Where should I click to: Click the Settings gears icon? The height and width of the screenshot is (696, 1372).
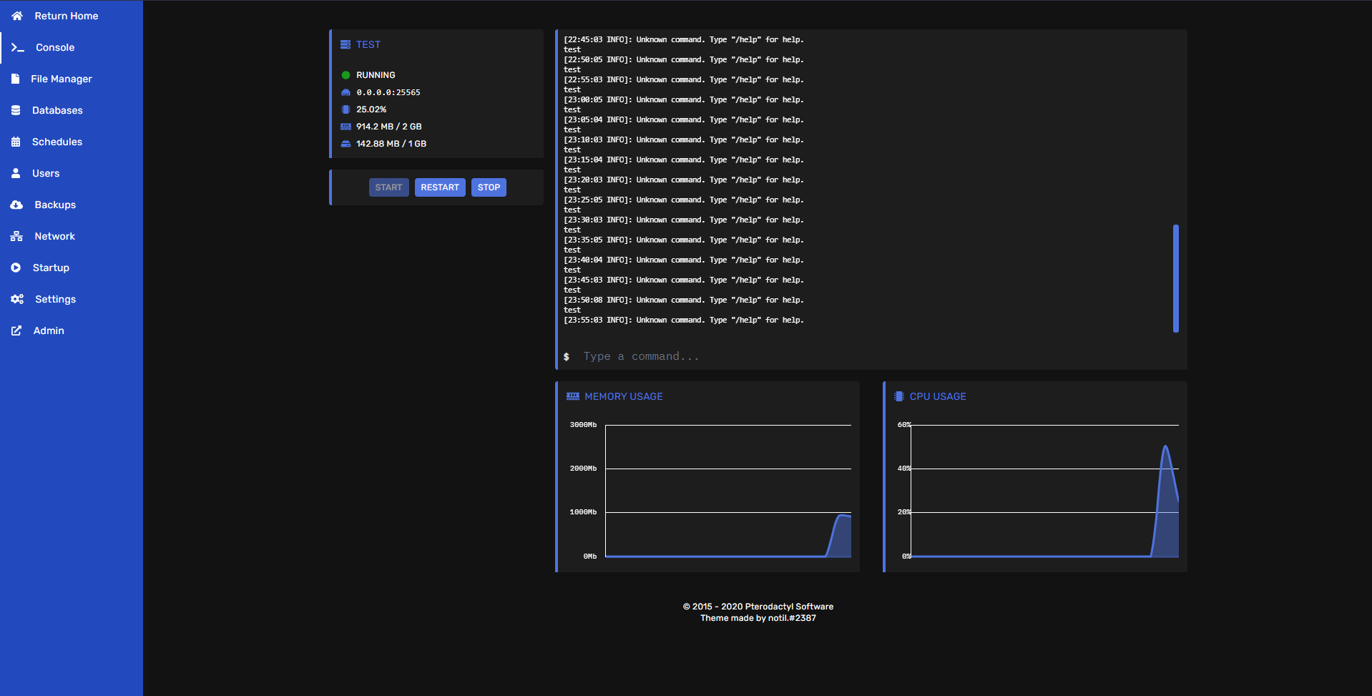[x=17, y=299]
